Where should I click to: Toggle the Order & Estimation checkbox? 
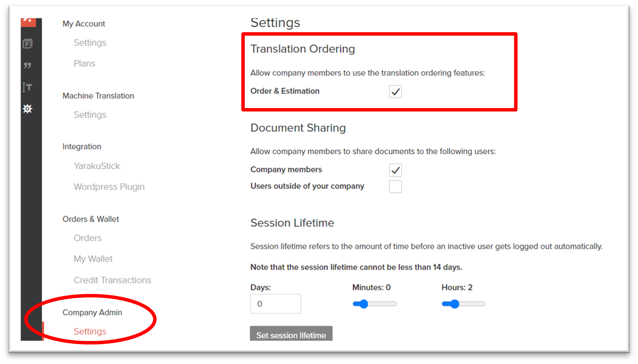coord(395,92)
